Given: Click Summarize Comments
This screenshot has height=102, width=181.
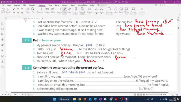Looking at the screenshot, I should 109,11.
